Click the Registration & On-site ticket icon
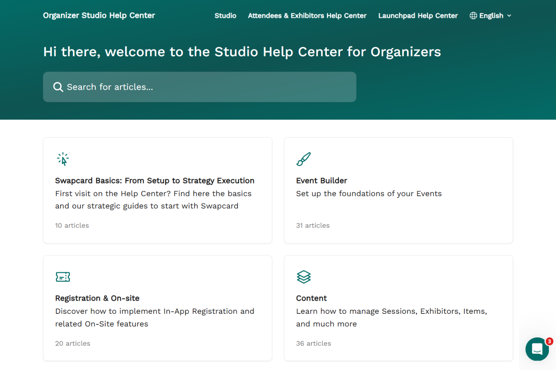Viewport: 556px width, 370px height. pos(63,277)
